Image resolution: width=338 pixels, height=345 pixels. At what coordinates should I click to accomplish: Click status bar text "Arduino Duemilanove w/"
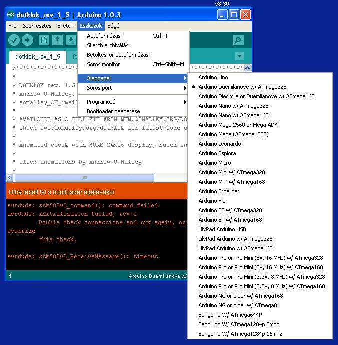[x=158, y=276]
